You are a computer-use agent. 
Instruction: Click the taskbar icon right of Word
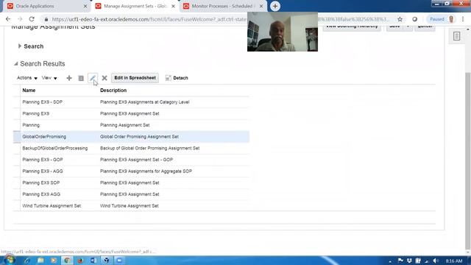point(106,261)
